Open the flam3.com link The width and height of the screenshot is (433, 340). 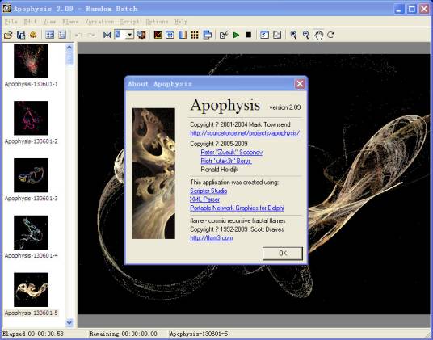click(x=212, y=238)
